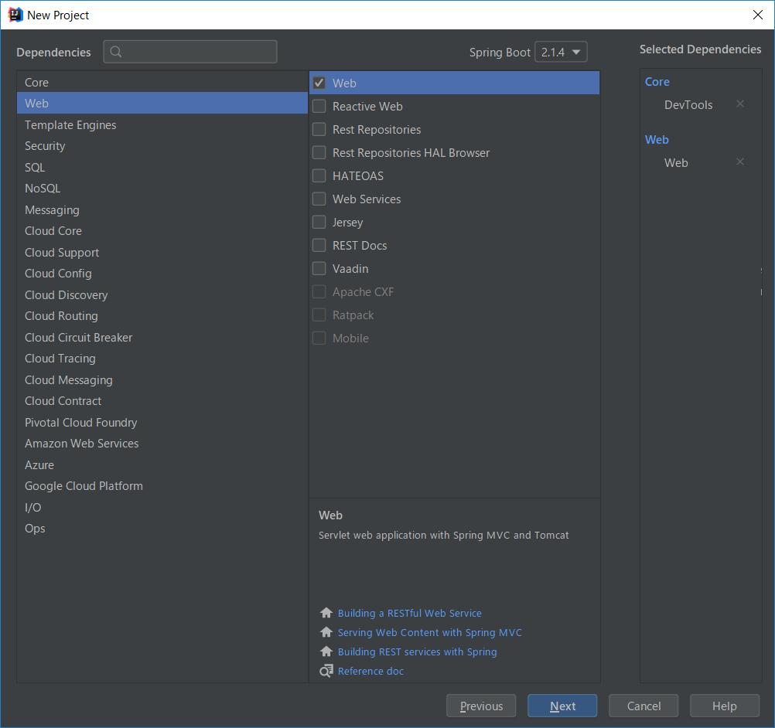Select the Cloud Routing category

162,316
